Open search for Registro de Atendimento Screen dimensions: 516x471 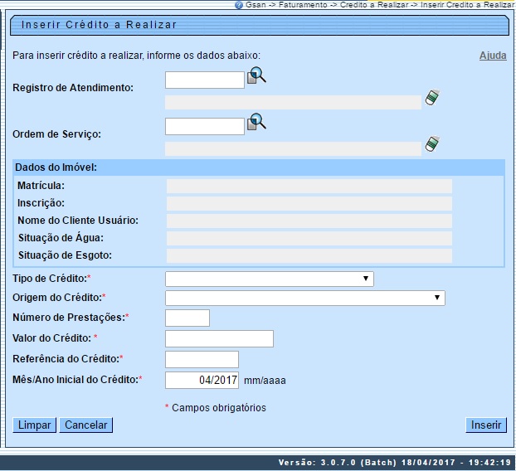pyautogui.click(x=256, y=75)
